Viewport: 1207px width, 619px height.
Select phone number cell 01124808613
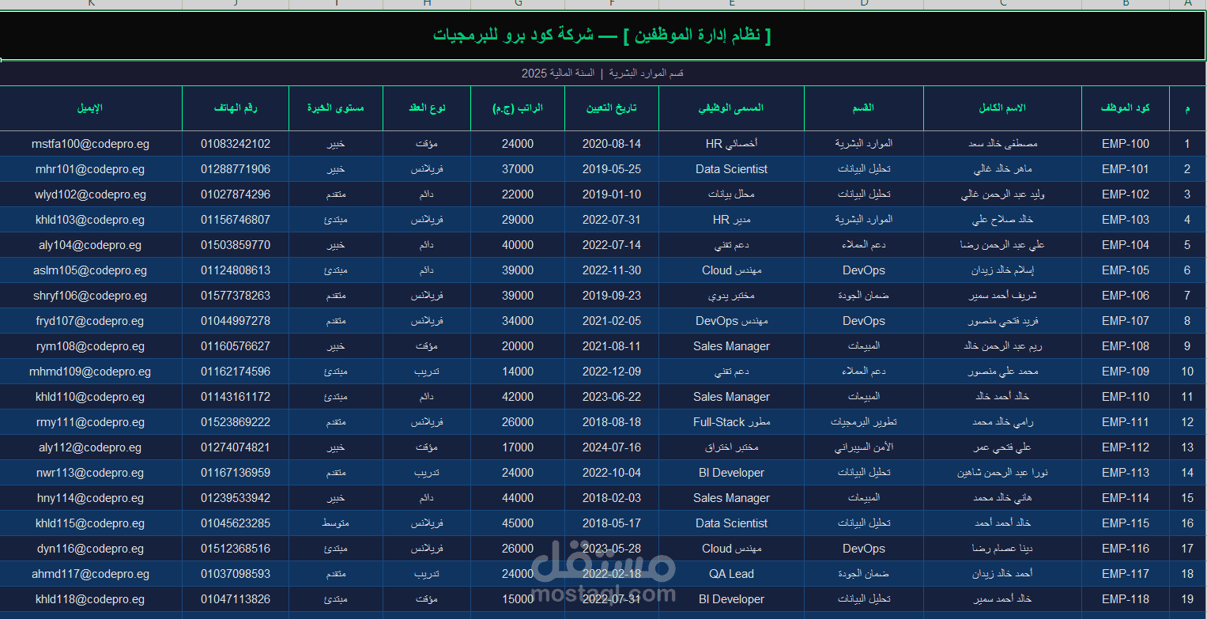point(236,270)
